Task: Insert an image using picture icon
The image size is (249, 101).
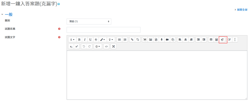Action: click(150, 40)
